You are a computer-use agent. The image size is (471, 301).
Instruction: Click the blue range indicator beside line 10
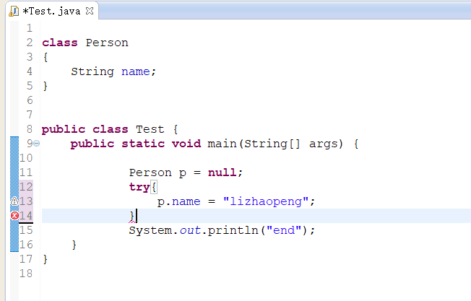[14, 158]
